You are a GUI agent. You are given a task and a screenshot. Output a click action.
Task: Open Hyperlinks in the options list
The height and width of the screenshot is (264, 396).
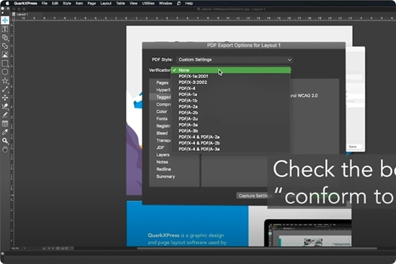click(x=163, y=90)
